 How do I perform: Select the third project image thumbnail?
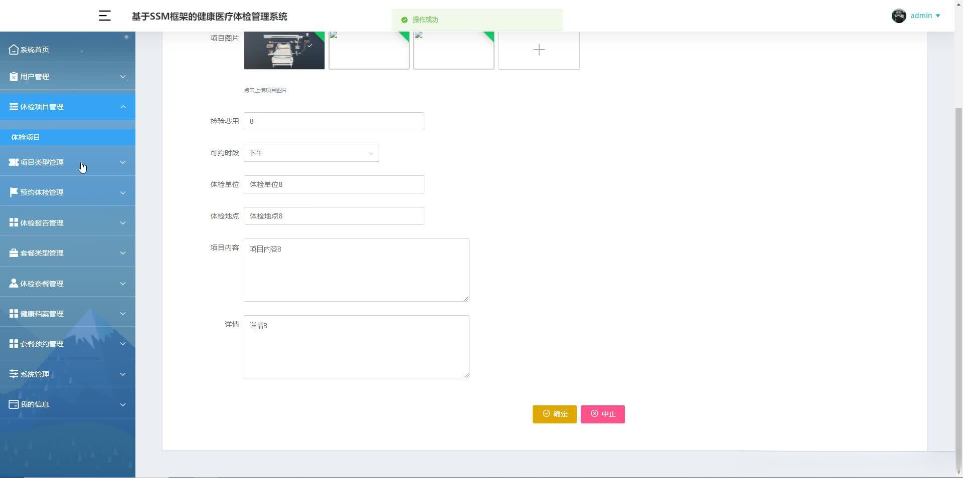[x=453, y=50]
